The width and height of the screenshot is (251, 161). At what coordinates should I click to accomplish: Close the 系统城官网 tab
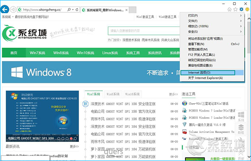point(126,10)
